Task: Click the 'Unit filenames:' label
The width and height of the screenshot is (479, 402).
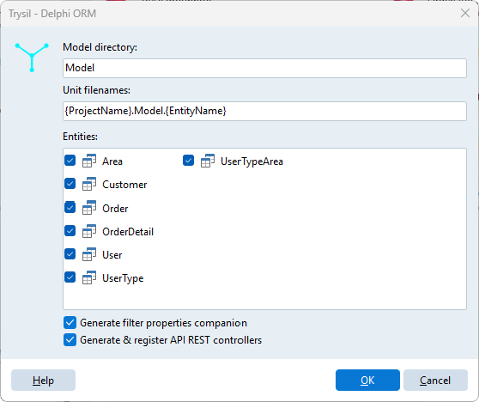Action: [96, 90]
